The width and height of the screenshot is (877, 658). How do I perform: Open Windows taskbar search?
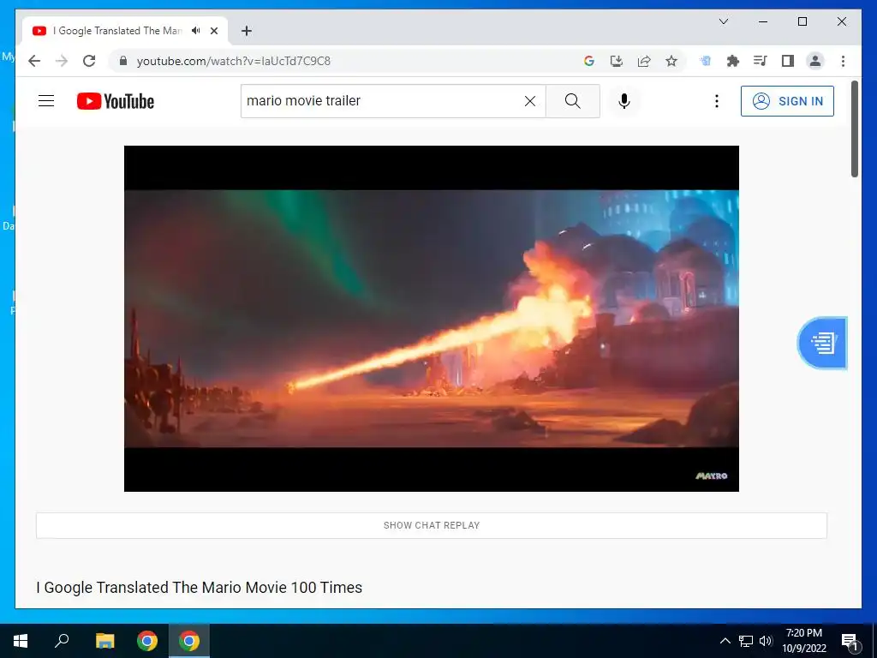pyautogui.click(x=62, y=641)
